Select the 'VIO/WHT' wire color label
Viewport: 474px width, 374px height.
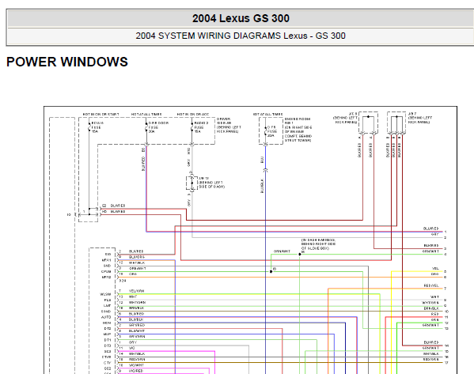[136, 365]
